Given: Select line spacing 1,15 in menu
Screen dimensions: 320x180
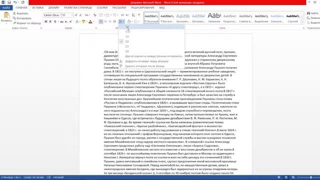Looking at the screenshot, I should 151,31.
